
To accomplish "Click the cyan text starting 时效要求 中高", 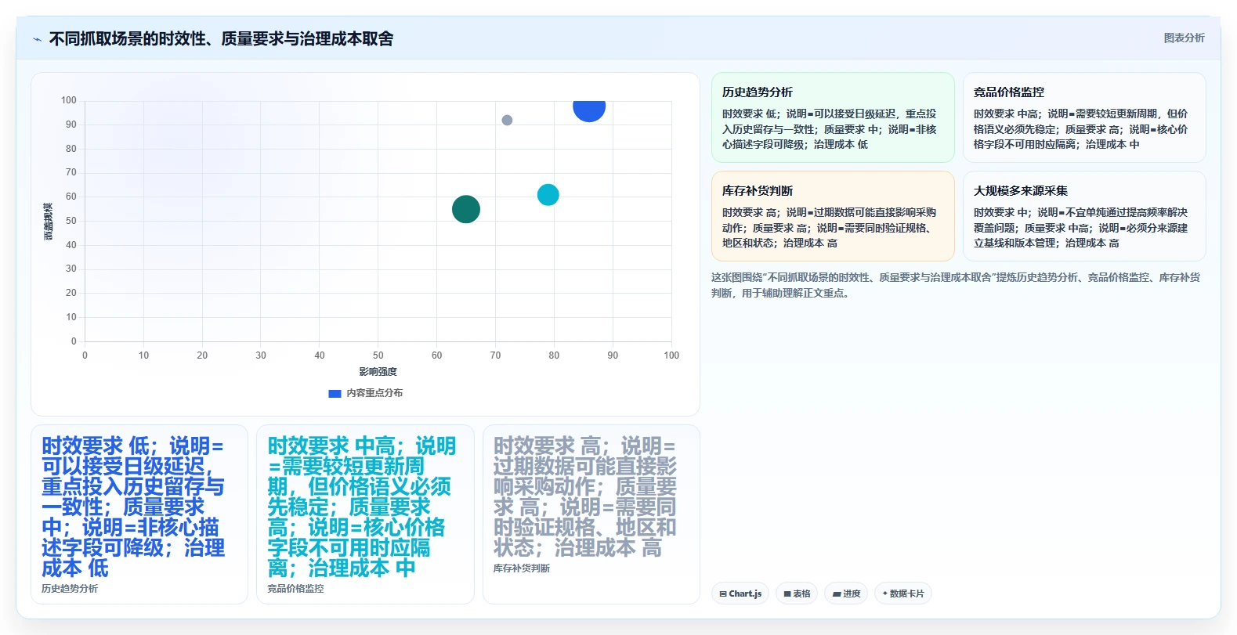I will pos(361,507).
